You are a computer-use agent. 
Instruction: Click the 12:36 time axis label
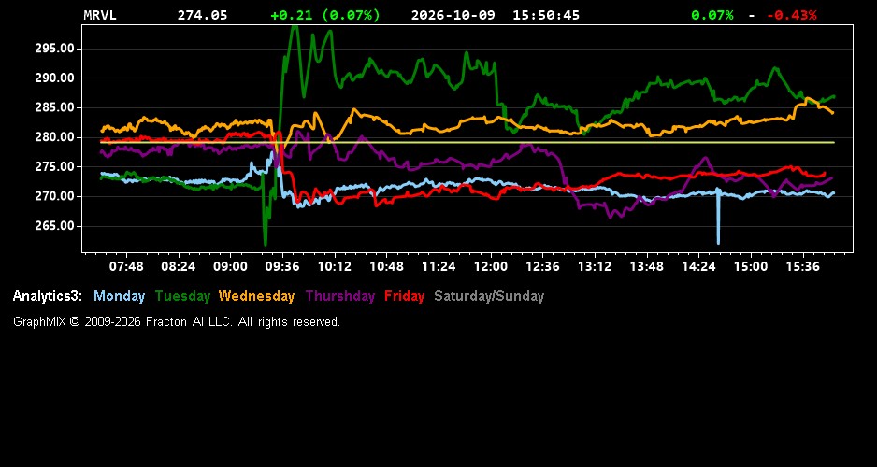coord(542,266)
